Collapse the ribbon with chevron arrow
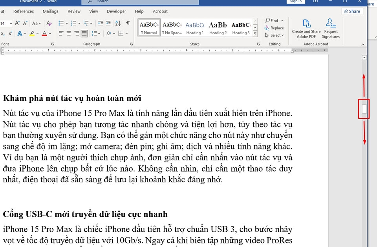This screenshot has width=377, height=247. pyautogui.click(x=363, y=44)
